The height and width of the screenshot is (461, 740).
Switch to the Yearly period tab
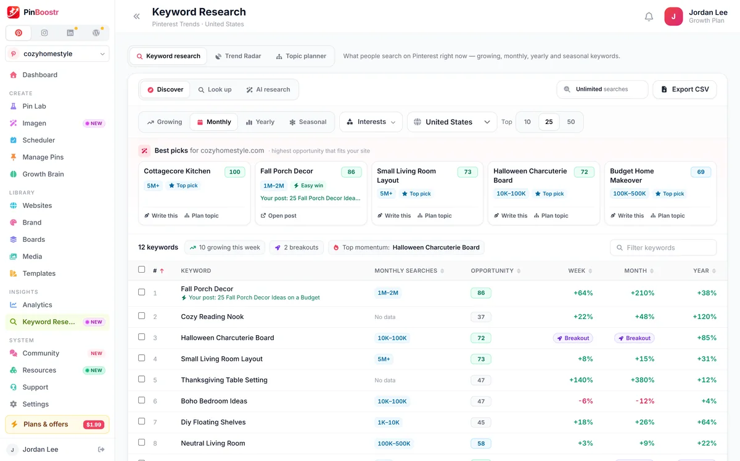click(x=260, y=122)
